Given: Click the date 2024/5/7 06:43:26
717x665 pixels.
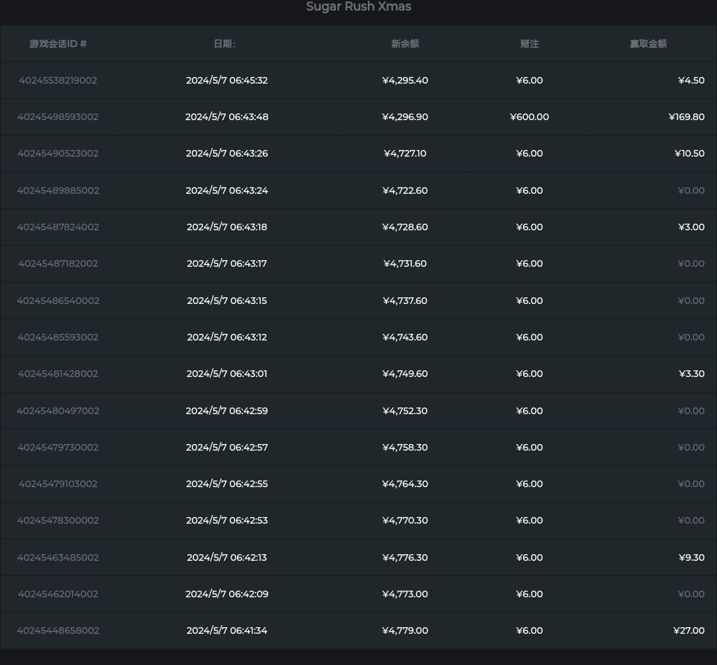Looking at the screenshot, I should pyautogui.click(x=227, y=153).
